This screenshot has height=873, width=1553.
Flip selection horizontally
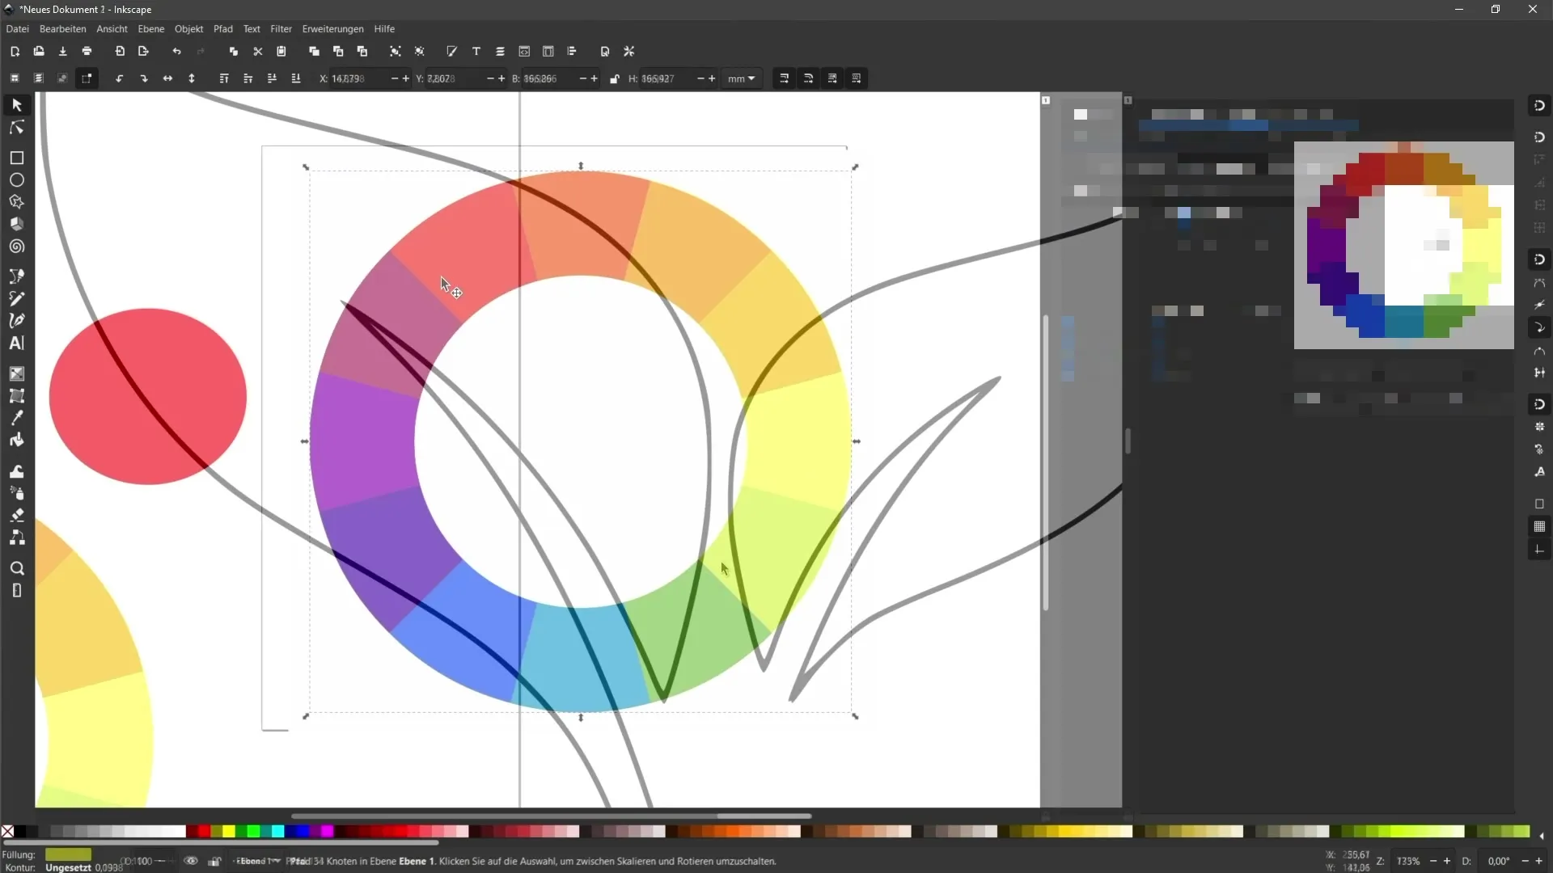click(167, 78)
